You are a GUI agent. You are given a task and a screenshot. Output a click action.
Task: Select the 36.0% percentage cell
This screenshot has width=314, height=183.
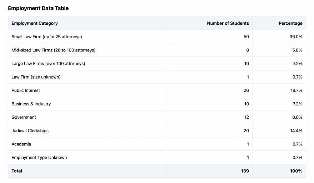(296, 37)
